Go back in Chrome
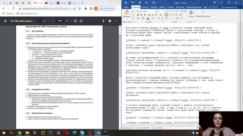The image size is (243, 136). (3, 8)
